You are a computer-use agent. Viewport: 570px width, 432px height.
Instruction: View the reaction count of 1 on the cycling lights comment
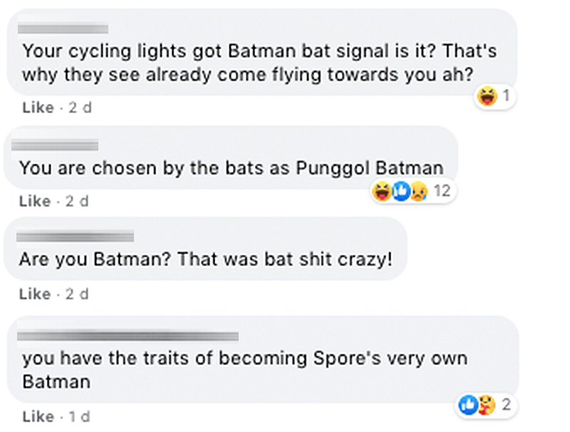[x=505, y=98]
